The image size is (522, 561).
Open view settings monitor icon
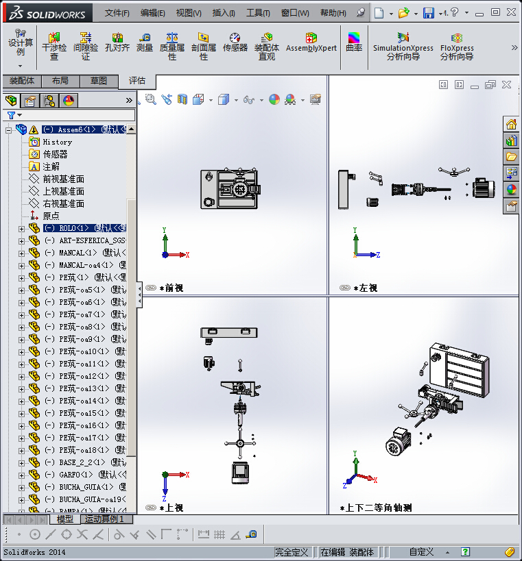(316, 99)
